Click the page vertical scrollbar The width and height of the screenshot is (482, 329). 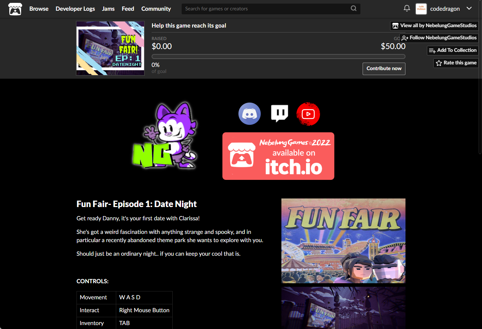[480, 77]
